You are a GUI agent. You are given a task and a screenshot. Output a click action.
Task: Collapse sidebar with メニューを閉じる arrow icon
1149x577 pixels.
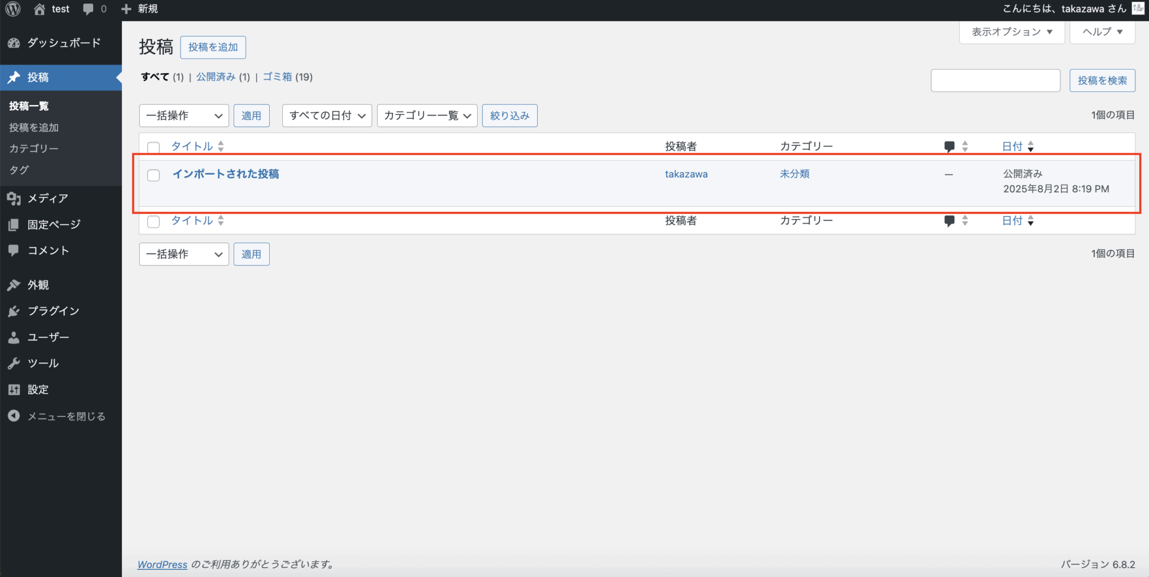(14, 416)
